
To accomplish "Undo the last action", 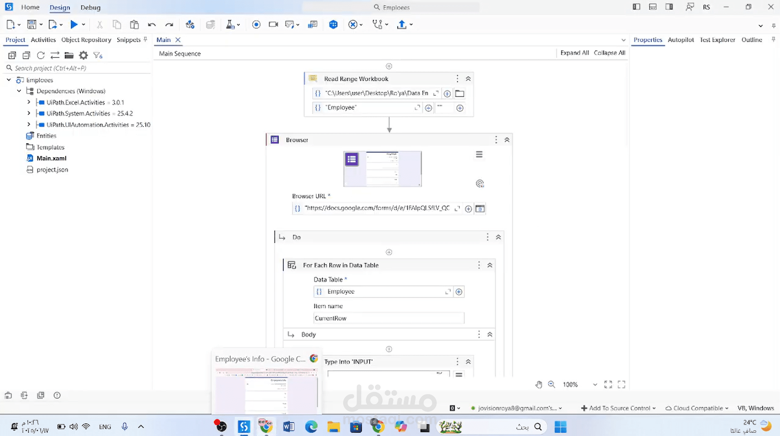I will tap(152, 25).
